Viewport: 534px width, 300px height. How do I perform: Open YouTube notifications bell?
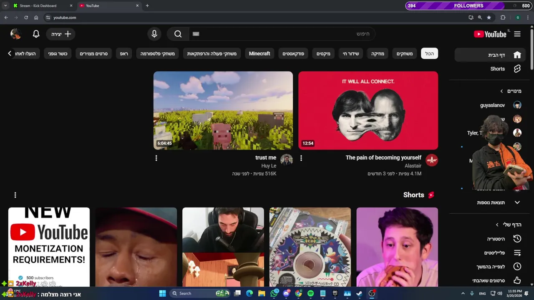pyautogui.click(x=36, y=34)
